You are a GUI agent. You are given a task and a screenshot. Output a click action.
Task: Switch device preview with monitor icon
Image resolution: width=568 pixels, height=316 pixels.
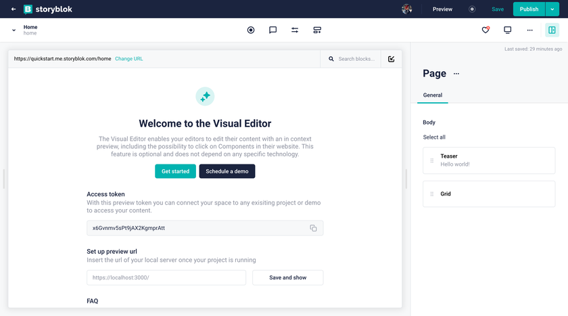pyautogui.click(x=508, y=30)
